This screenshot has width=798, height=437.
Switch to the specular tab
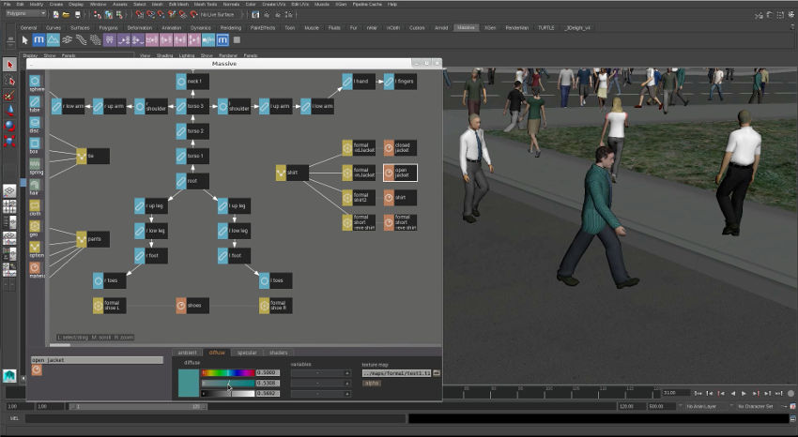(247, 353)
